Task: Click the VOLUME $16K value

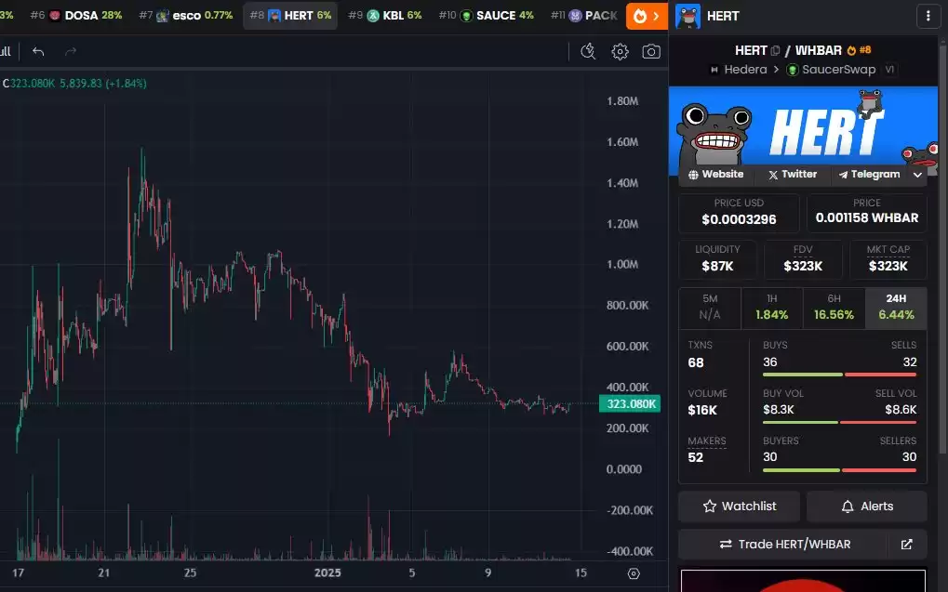Action: [702, 410]
